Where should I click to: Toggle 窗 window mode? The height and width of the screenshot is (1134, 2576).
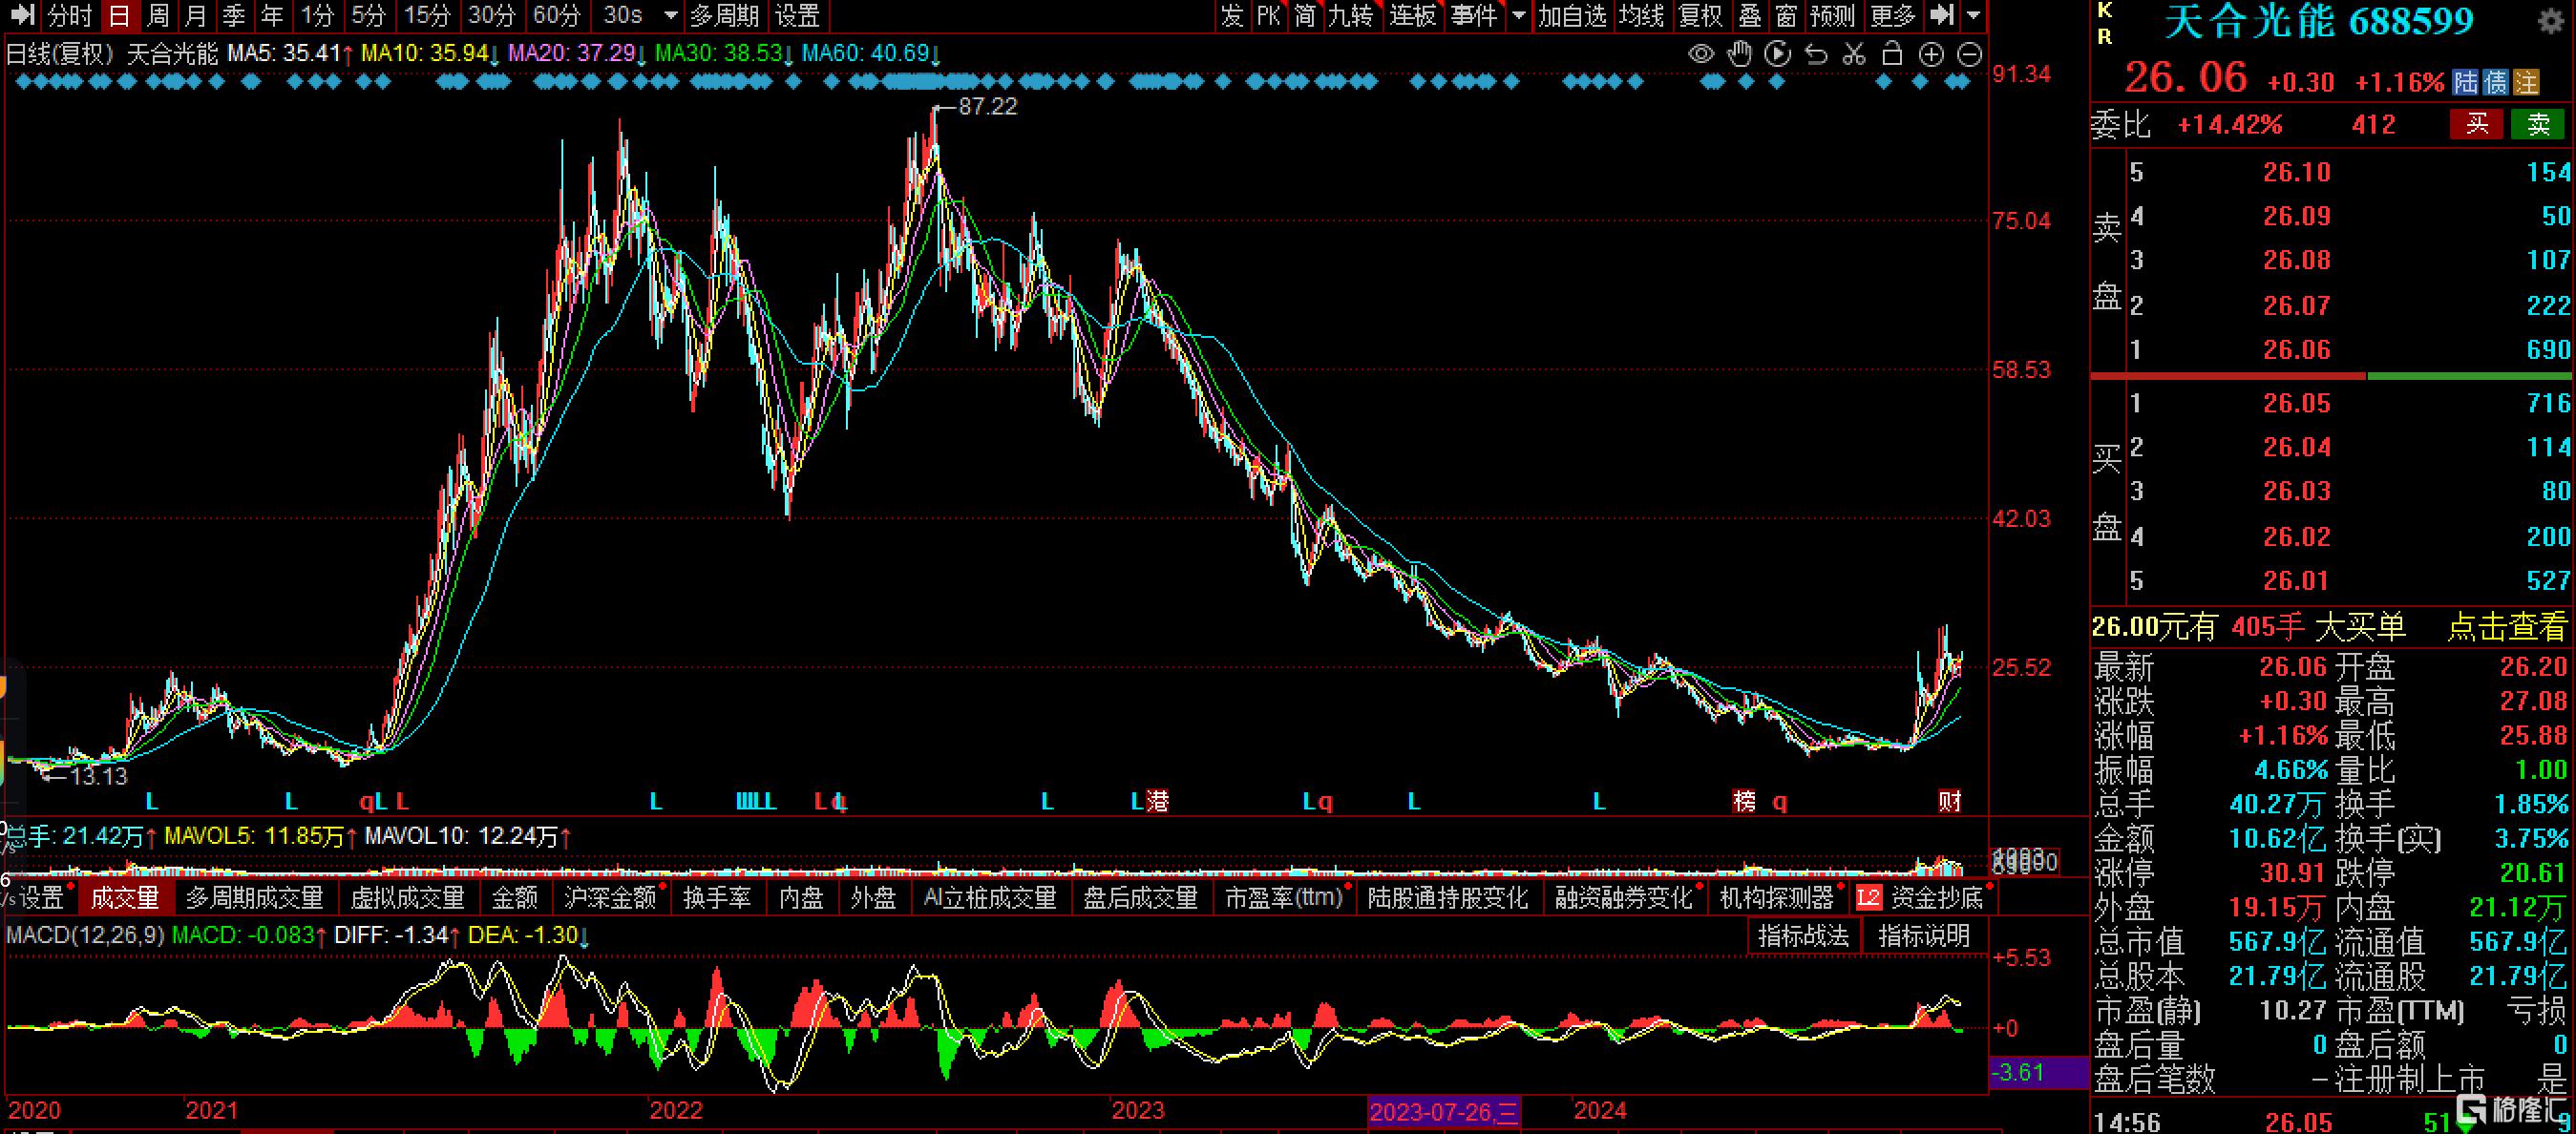click(x=1786, y=15)
